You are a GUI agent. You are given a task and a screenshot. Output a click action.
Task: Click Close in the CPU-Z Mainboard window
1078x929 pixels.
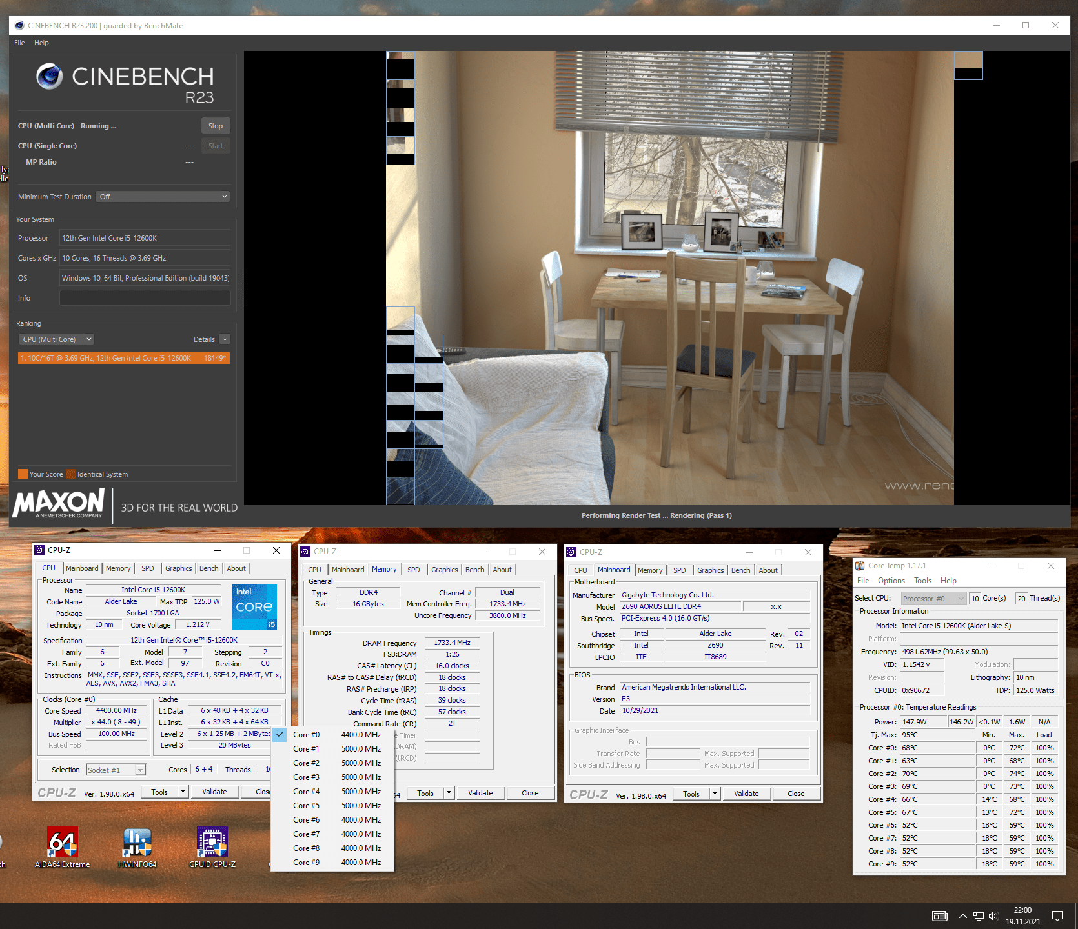(x=796, y=794)
